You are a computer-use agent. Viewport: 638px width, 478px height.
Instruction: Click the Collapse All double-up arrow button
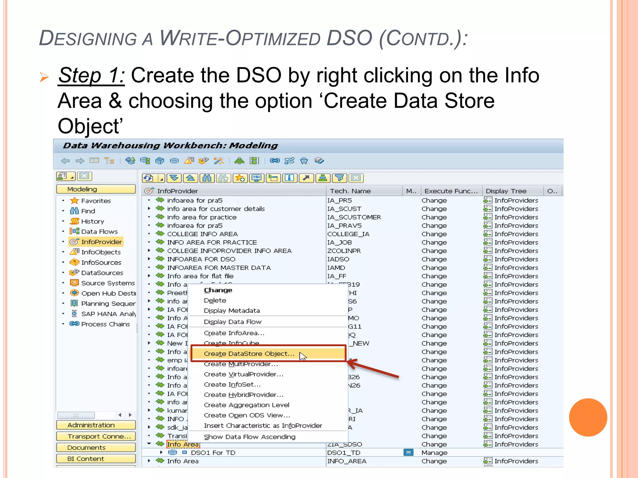click(x=191, y=178)
